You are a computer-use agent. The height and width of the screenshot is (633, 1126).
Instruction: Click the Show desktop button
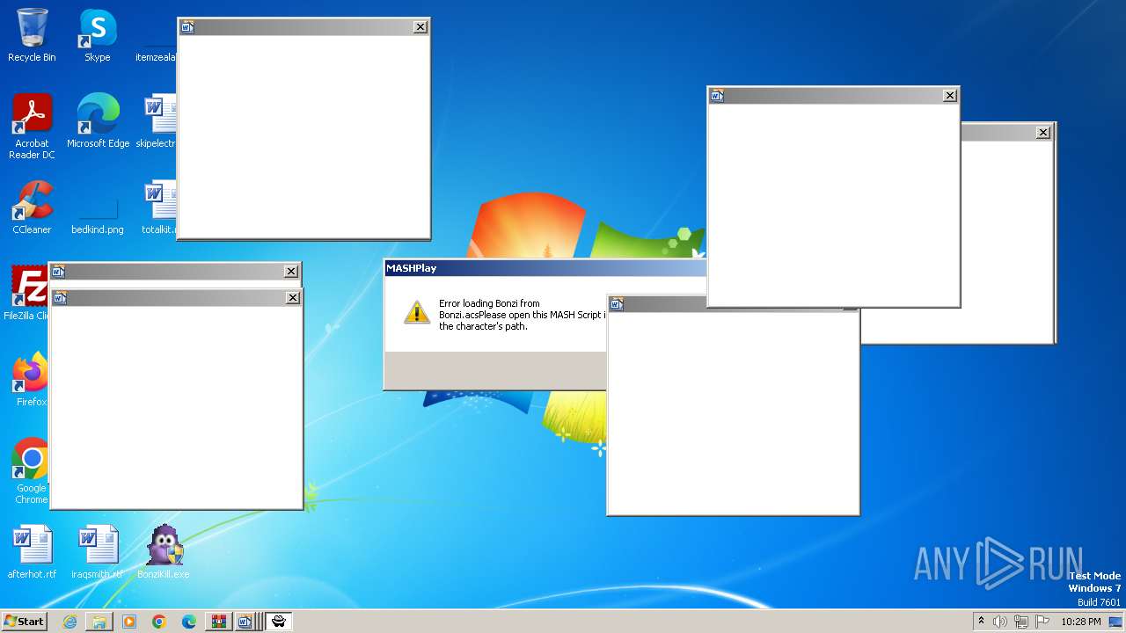pos(1116,622)
